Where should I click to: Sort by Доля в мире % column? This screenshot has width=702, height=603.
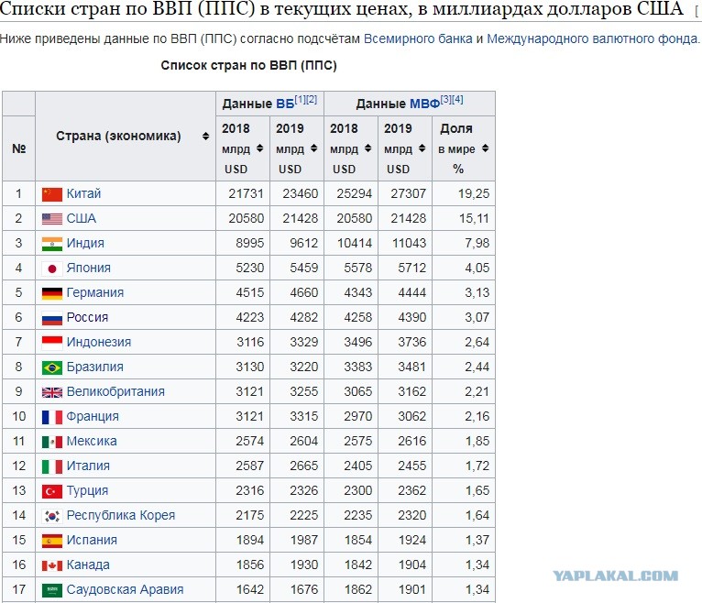[486, 148]
